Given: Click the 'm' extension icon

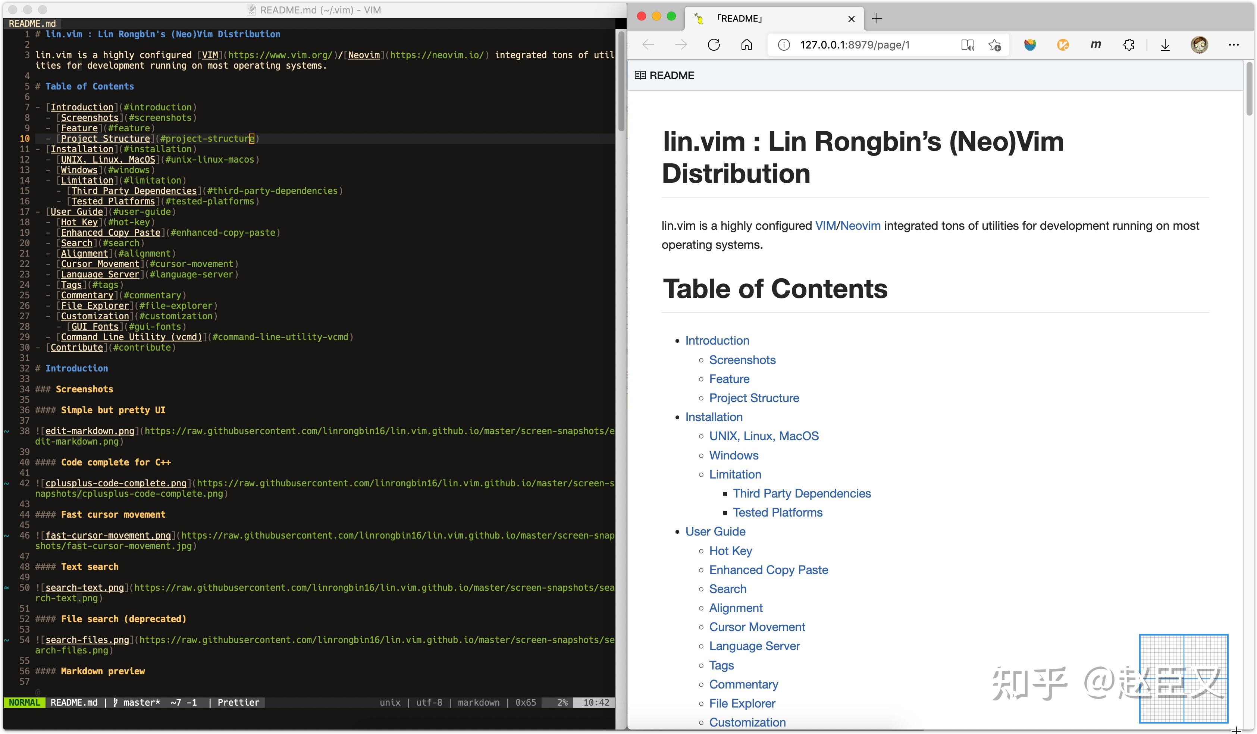Looking at the screenshot, I should (1095, 45).
